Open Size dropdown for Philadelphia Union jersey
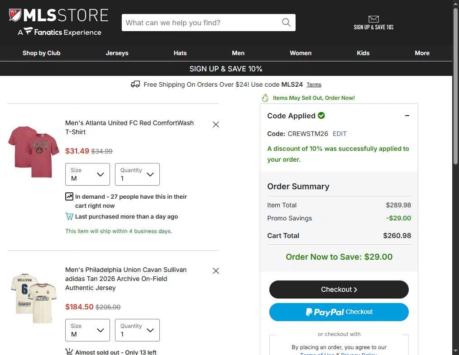The height and width of the screenshot is (355, 459). tap(87, 330)
